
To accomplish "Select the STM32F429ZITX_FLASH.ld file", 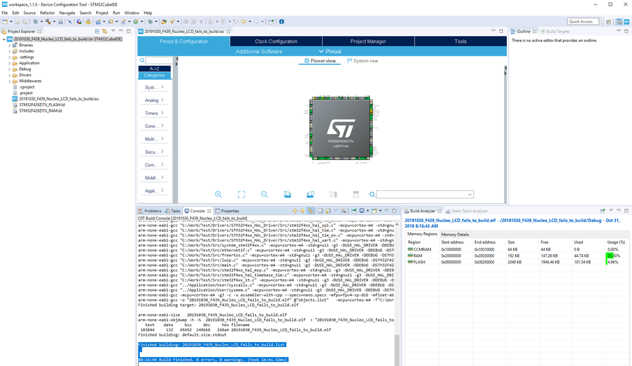I will [42, 105].
